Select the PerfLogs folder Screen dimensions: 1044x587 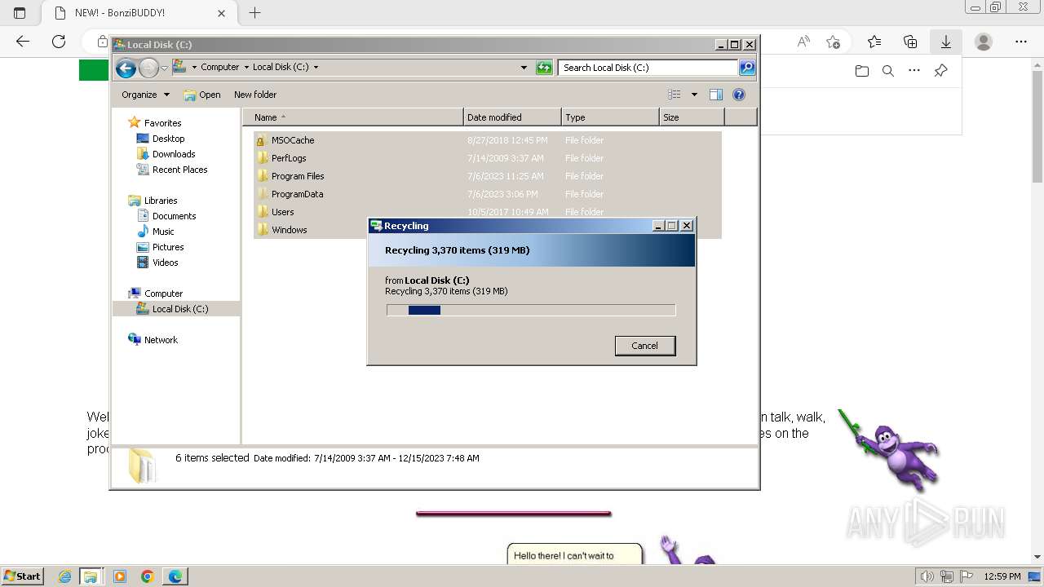(488, 158)
